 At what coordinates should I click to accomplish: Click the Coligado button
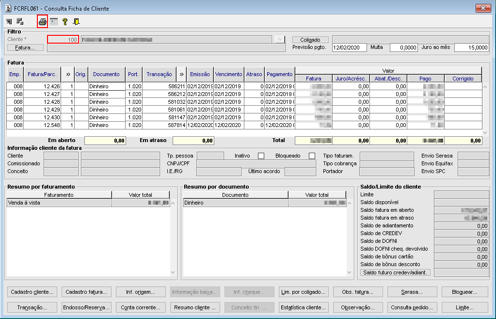tap(310, 40)
